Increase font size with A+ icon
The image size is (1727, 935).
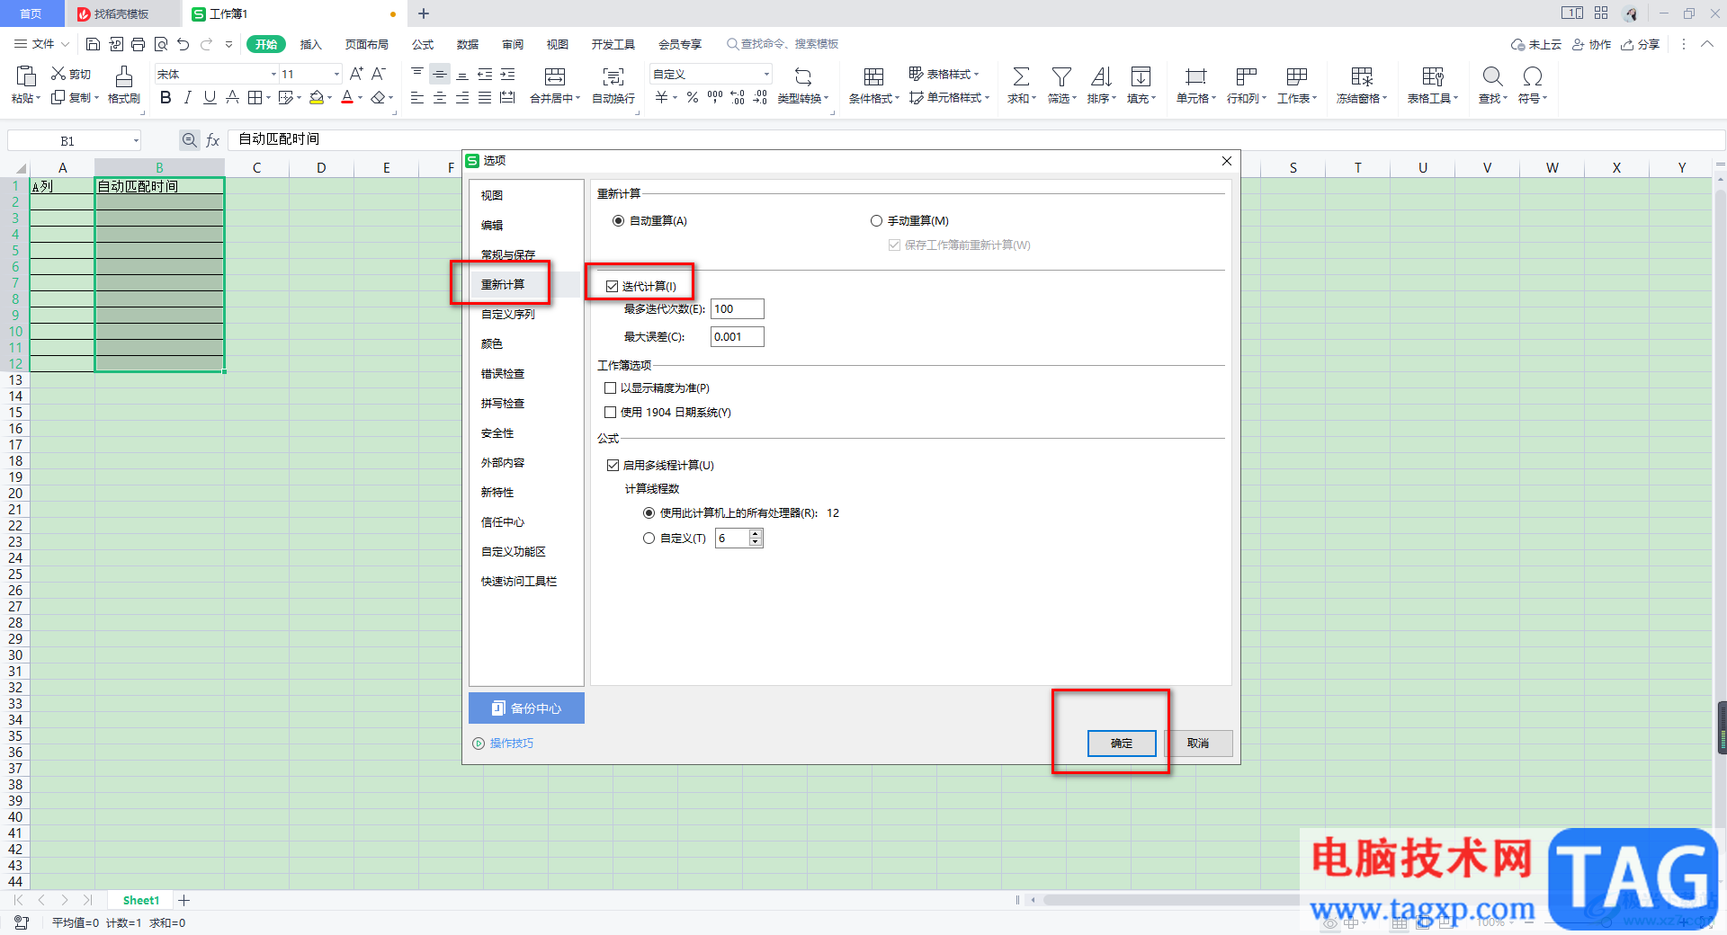[x=356, y=74]
